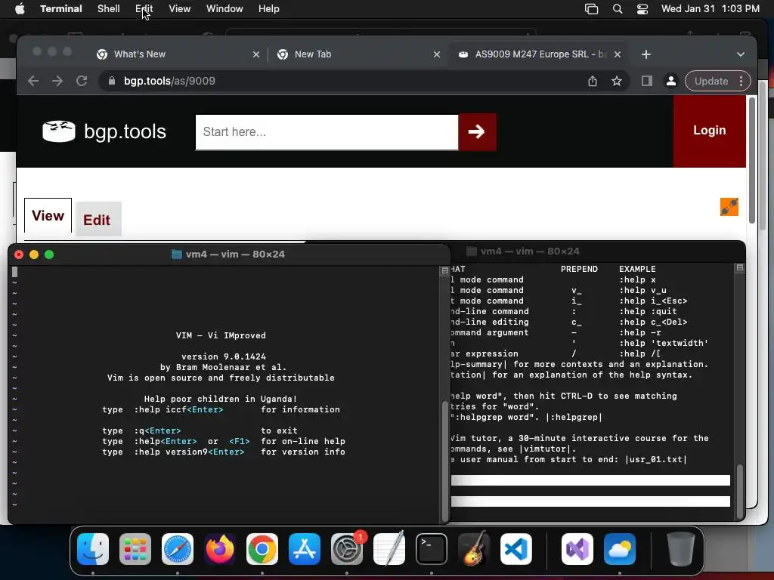774x580 pixels.
Task: Open the View menu in menu bar
Action: pos(180,9)
